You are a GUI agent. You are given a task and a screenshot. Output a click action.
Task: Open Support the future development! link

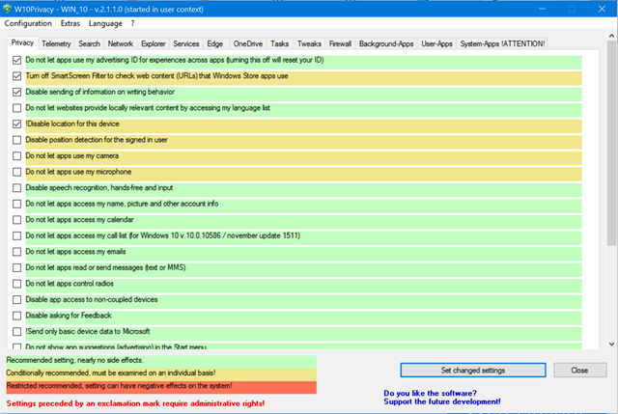point(442,401)
